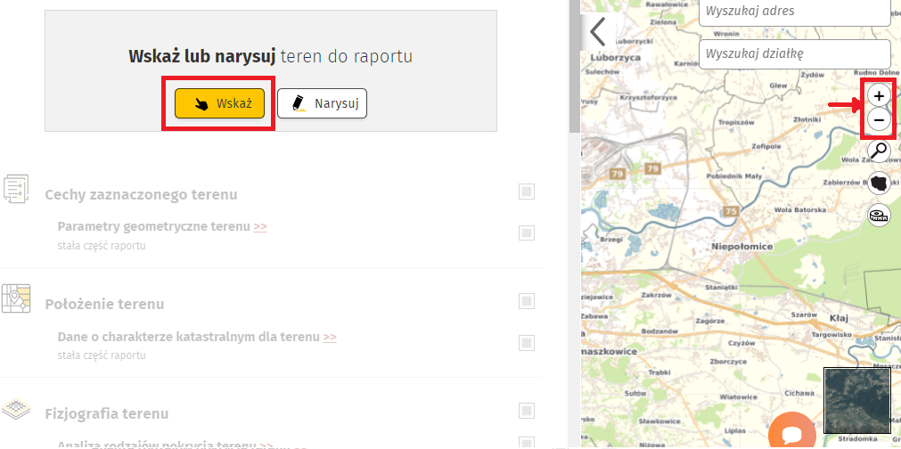
Task: Click the Poland outline map icon
Action: tap(879, 183)
